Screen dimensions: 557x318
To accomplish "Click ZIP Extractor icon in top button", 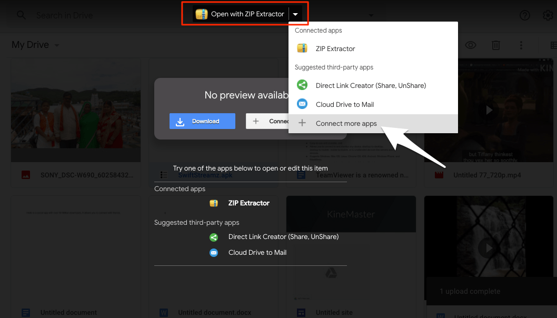I will point(202,14).
